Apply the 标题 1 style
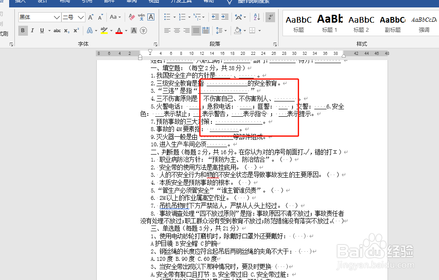 point(330,24)
